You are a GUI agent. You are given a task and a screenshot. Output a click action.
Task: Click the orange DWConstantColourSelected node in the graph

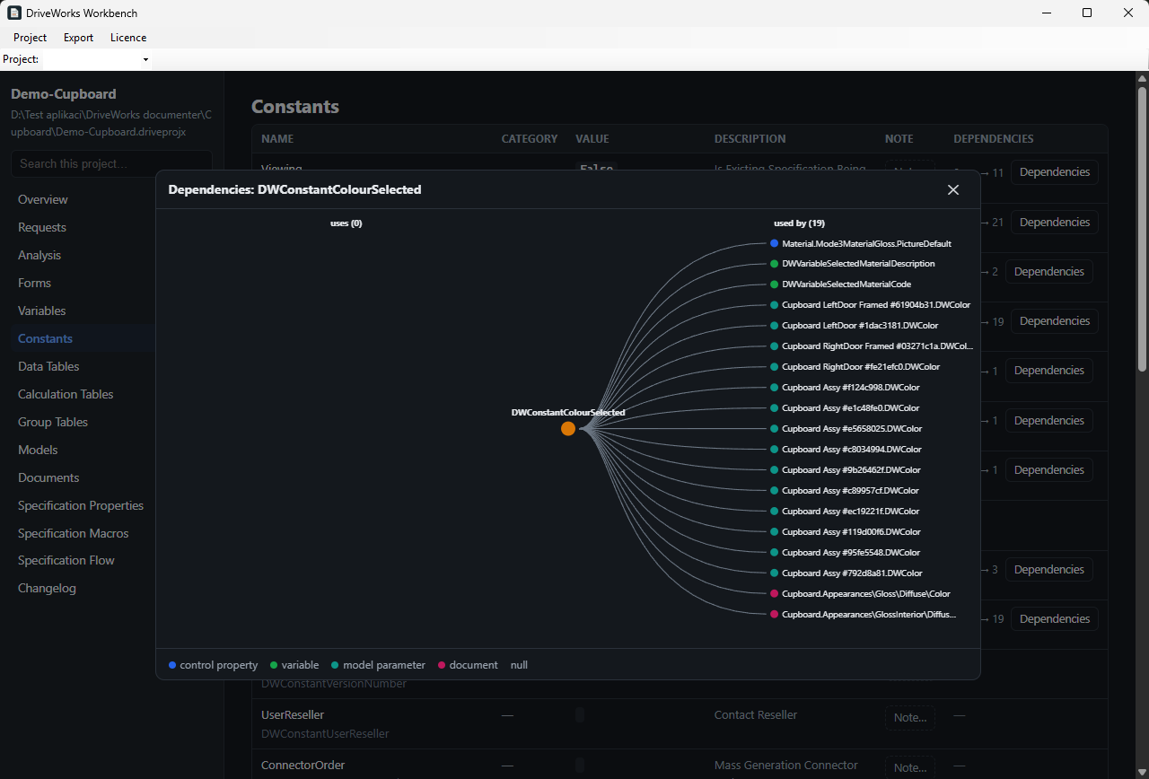tap(568, 429)
